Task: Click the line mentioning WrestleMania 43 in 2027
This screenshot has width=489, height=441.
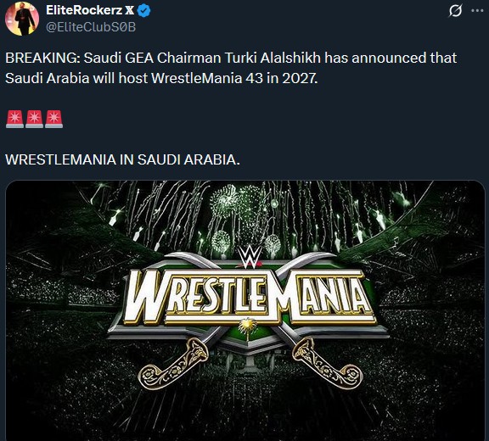Action: [x=161, y=78]
